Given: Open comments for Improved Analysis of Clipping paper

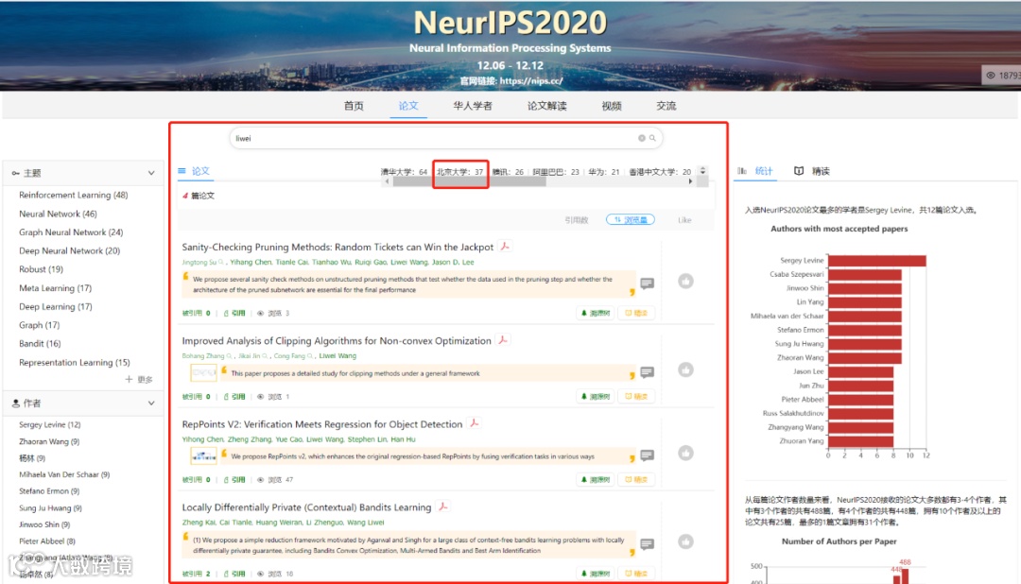Looking at the screenshot, I should coord(647,372).
